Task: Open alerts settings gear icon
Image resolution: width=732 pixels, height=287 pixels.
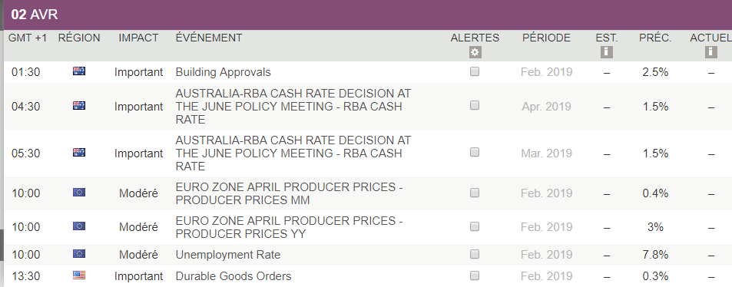Action: click(475, 52)
